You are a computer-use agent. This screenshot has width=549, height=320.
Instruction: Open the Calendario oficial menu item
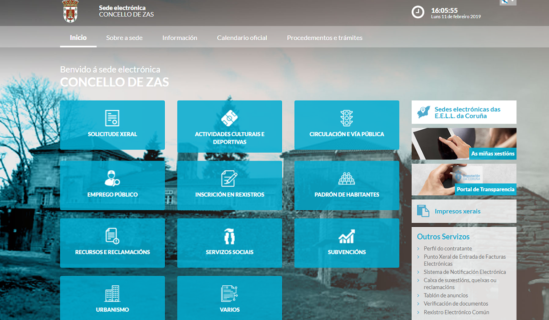[242, 38]
